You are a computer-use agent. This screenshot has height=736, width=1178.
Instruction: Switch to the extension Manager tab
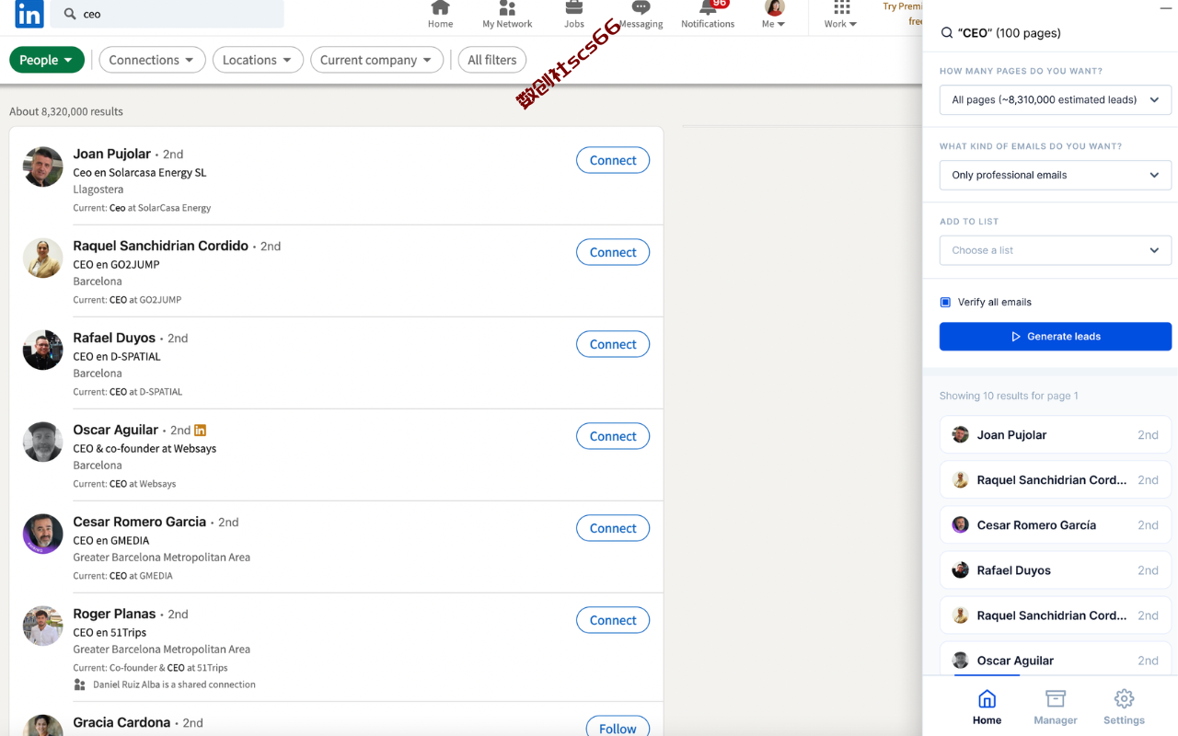1056,707
